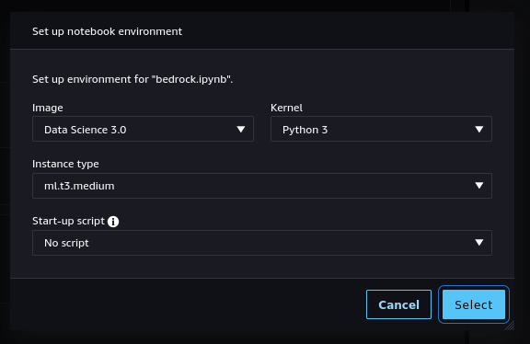The width and height of the screenshot is (530, 344).
Task: Click the triangle arrow in Kernel field
Action: (x=479, y=129)
